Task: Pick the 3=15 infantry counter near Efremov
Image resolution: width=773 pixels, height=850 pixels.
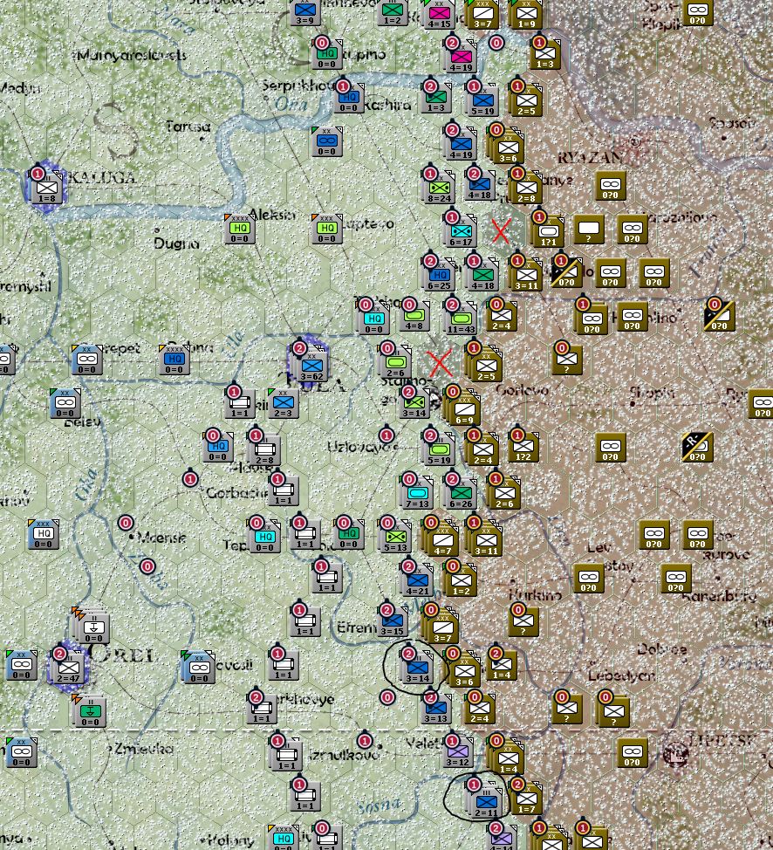Action: [x=392, y=621]
